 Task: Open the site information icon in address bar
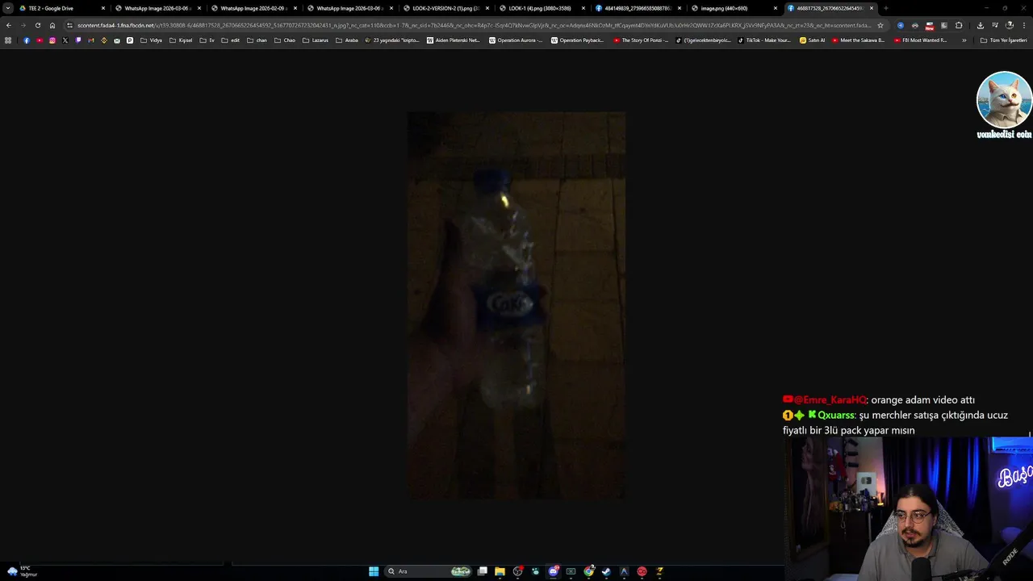69,25
